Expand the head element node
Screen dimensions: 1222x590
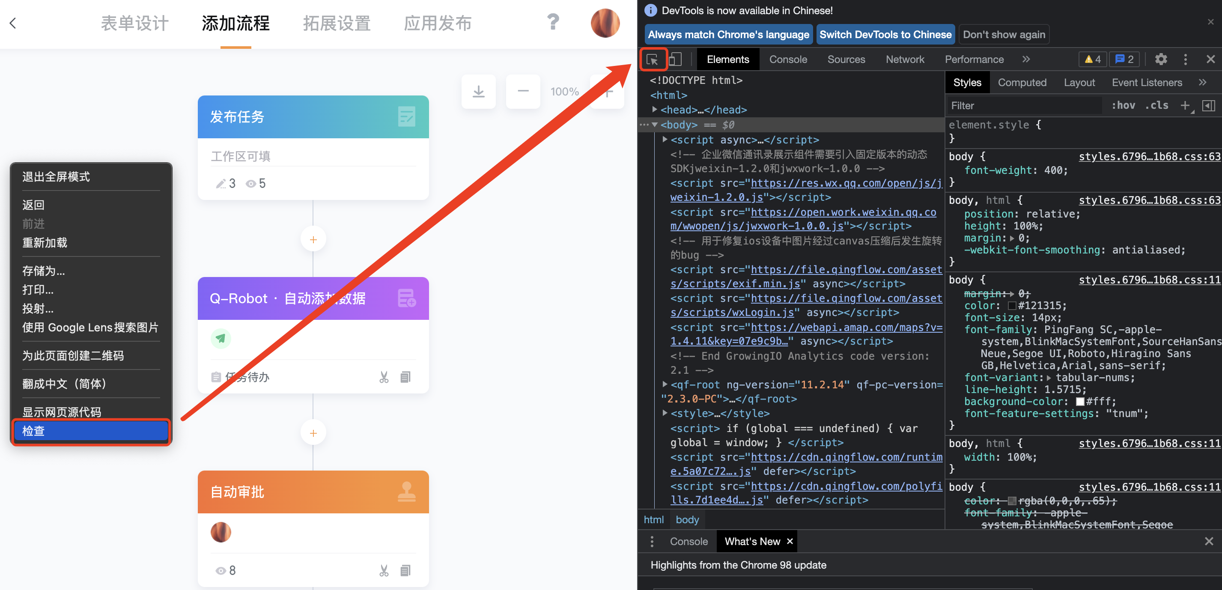tap(655, 110)
